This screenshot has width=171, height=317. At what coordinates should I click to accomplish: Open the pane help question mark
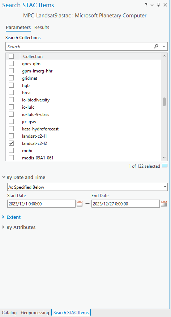tap(146, 5)
